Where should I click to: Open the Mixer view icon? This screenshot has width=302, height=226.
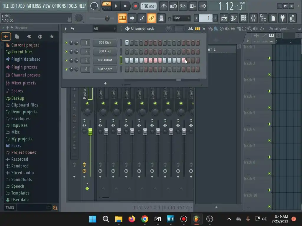[x=253, y=18]
